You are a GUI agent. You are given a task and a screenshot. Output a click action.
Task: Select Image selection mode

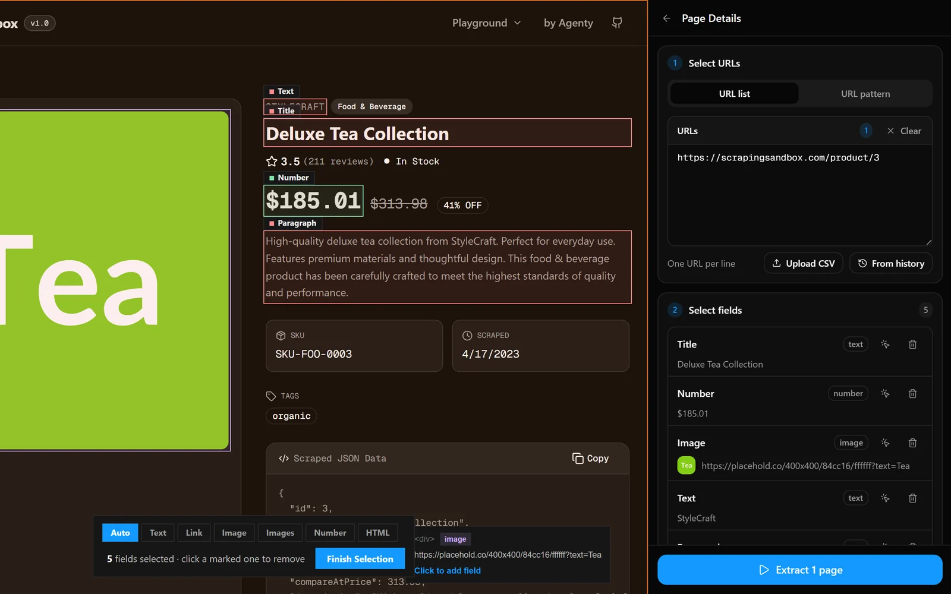pyautogui.click(x=234, y=533)
